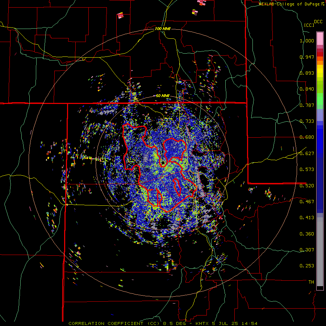Click the KMTX station identifier

tap(202, 323)
